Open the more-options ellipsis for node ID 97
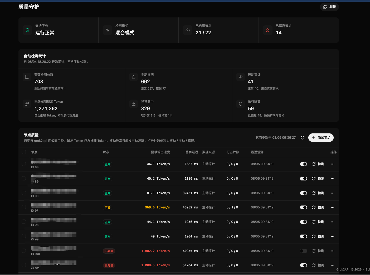The height and width of the screenshot is (275, 370). click(x=333, y=207)
